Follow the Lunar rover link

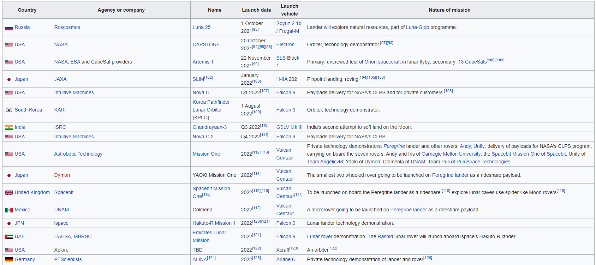(x=320, y=236)
